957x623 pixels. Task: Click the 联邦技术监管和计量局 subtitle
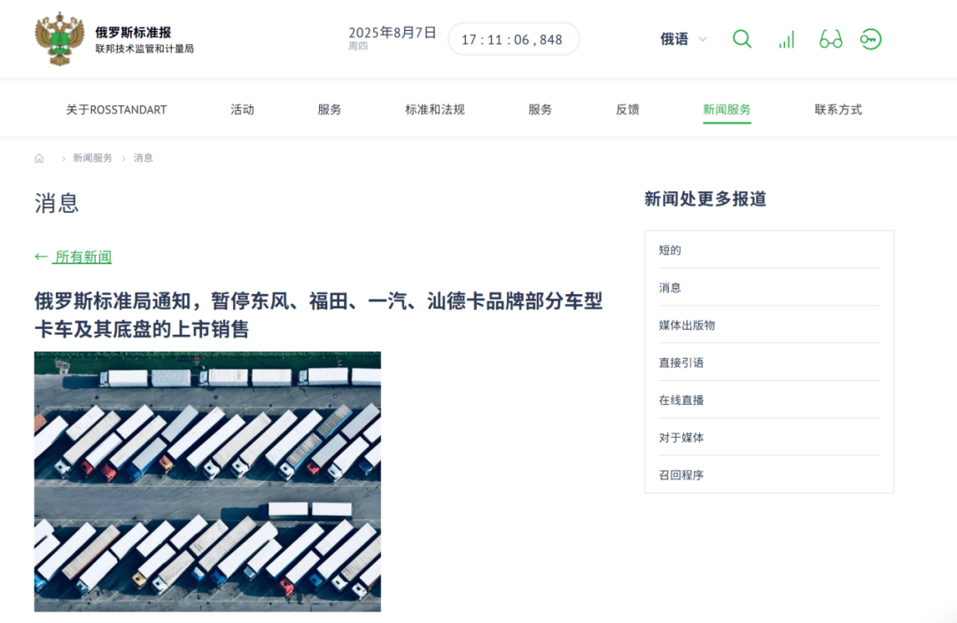point(144,49)
